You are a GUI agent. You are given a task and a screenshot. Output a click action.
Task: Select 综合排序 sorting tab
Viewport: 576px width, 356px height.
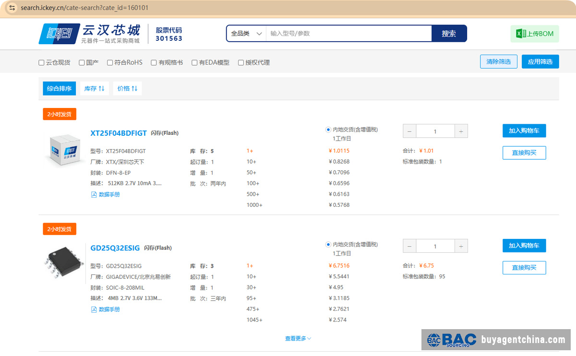point(60,88)
